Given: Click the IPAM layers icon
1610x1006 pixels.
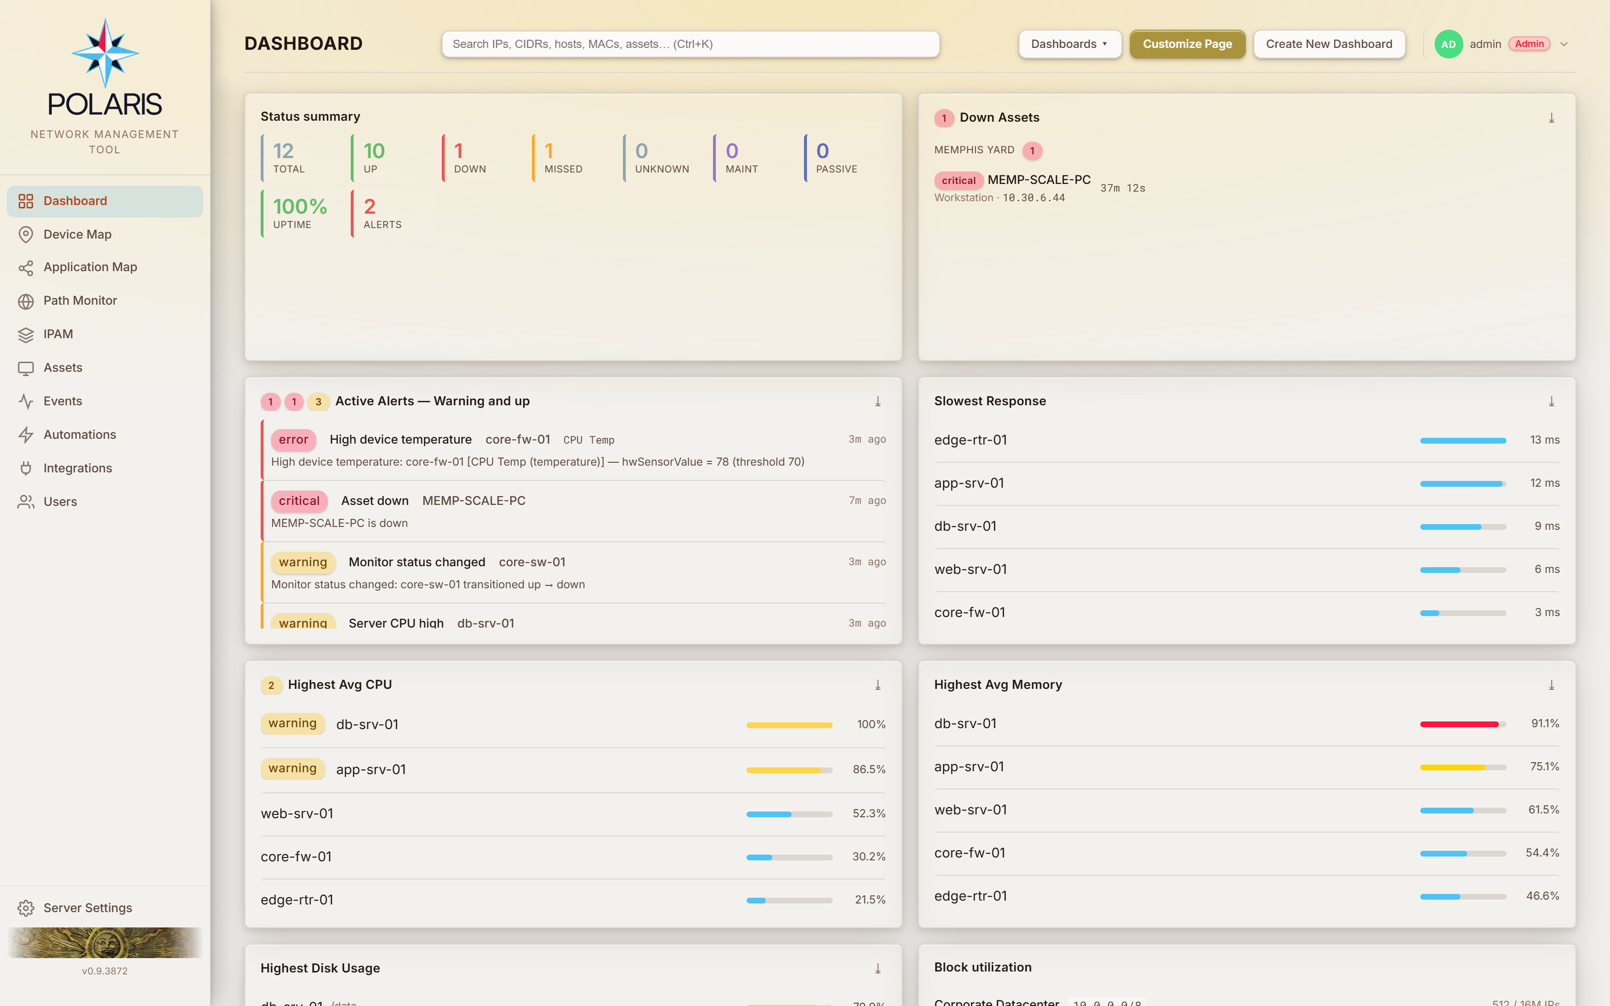Looking at the screenshot, I should tap(26, 335).
